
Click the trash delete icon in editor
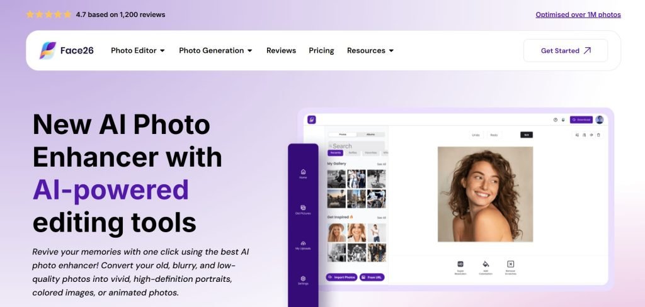pos(598,135)
